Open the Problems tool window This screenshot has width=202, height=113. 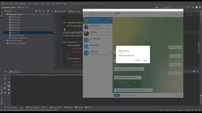(69, 107)
